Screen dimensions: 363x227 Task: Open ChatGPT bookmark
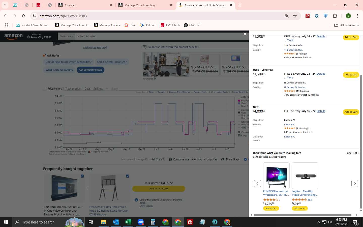[192, 25]
